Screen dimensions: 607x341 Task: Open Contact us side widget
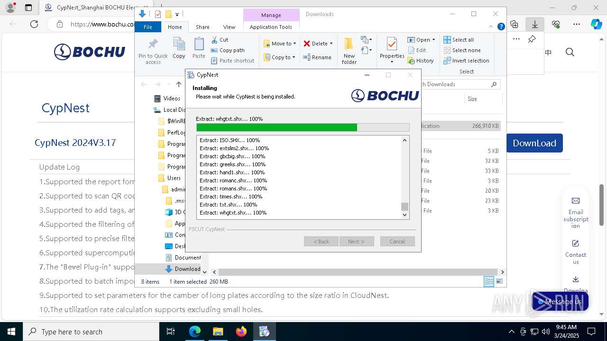[x=576, y=252]
